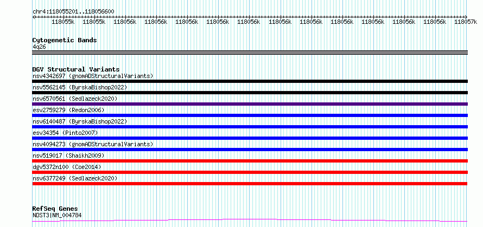Viewport: 483px width, 227px height.
Task: Click the gray 4q26 cytogenetic band bar
Action: point(250,53)
